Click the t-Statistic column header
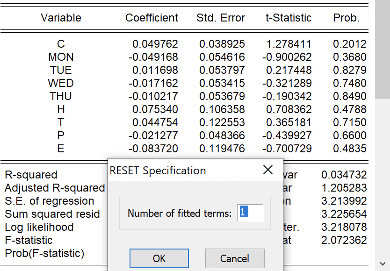Viewport: 390px width, 271px height. coord(288,18)
